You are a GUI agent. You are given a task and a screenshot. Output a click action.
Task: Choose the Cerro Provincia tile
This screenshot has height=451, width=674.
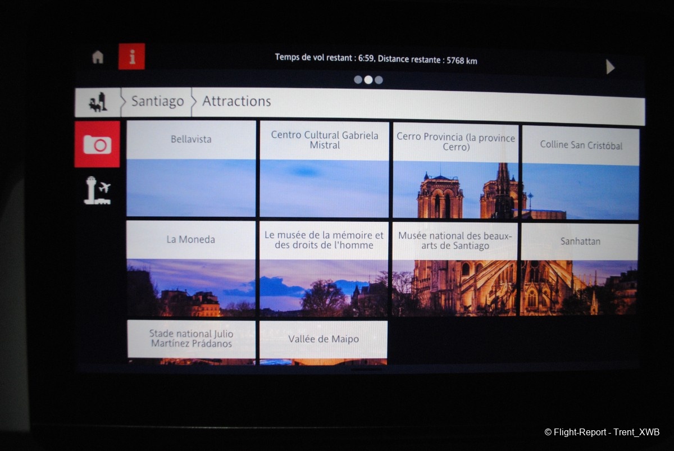tap(456, 170)
